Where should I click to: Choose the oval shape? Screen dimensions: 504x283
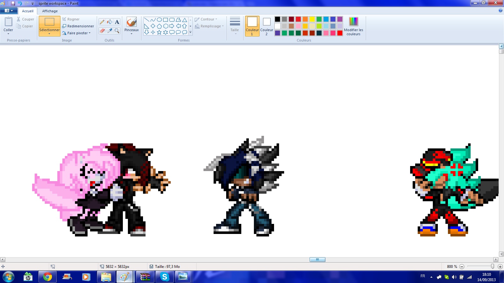[159, 19]
